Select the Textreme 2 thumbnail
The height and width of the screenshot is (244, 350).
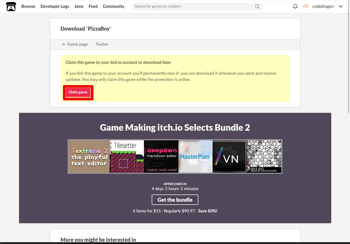point(89,157)
